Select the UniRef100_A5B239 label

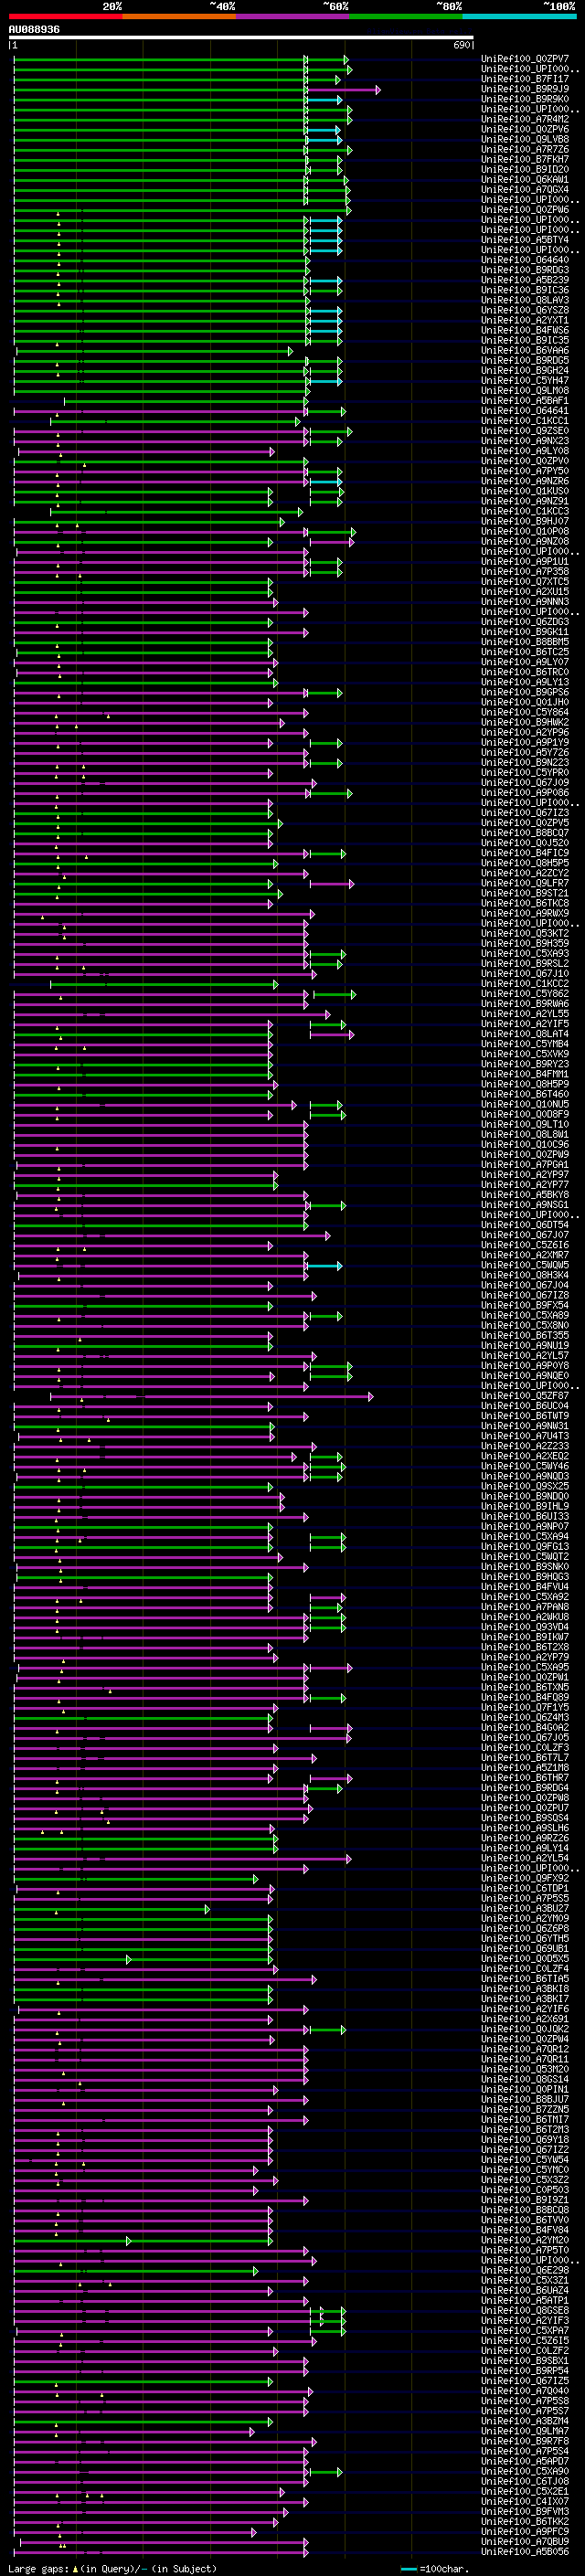coord(525,280)
